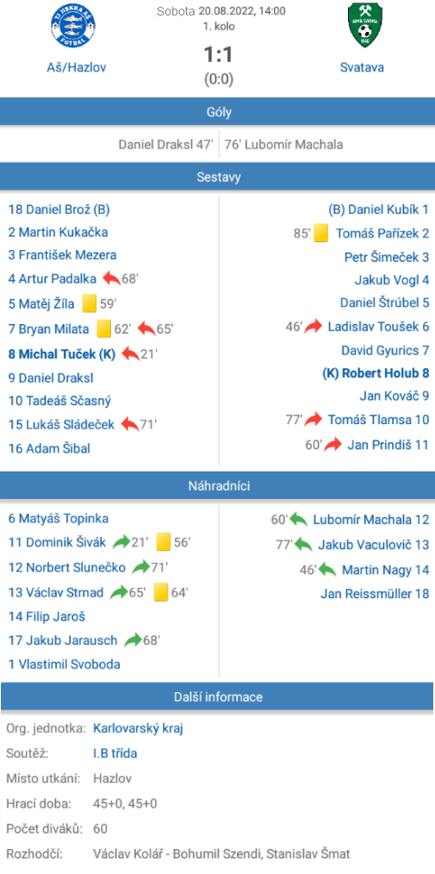Open the Svatava team name link
Viewport: 435px width, 874px height.
[x=362, y=67]
